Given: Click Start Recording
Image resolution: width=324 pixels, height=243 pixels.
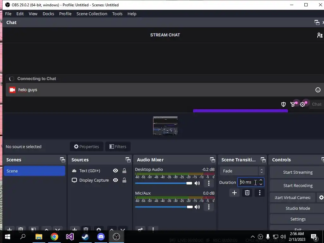Looking at the screenshot, I should click(x=297, y=185).
